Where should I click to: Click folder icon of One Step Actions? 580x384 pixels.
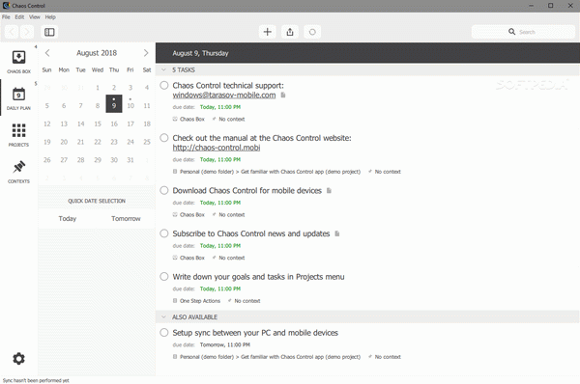(x=175, y=301)
